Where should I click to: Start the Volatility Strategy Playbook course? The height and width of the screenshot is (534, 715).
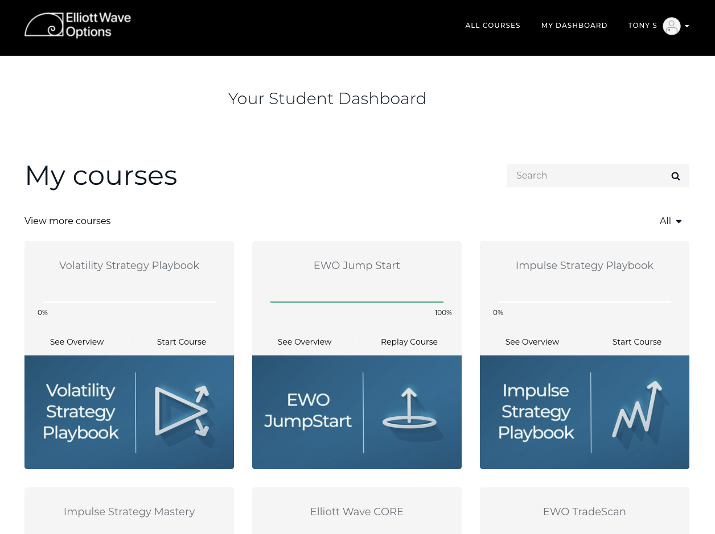[x=181, y=341]
